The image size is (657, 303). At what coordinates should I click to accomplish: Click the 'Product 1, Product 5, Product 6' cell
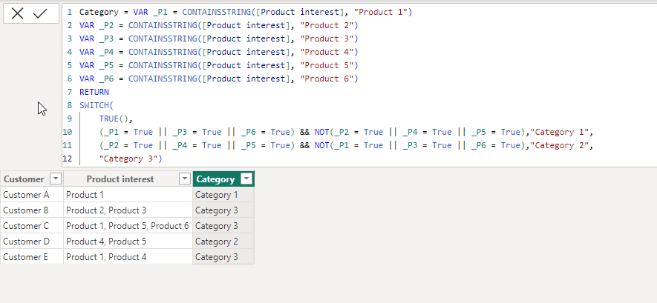[x=128, y=226]
